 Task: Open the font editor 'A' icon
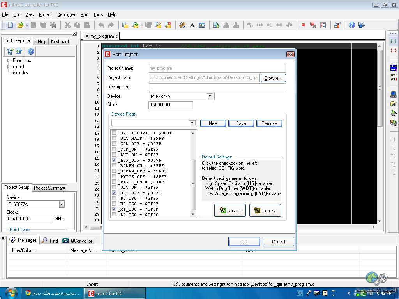click(192, 25)
